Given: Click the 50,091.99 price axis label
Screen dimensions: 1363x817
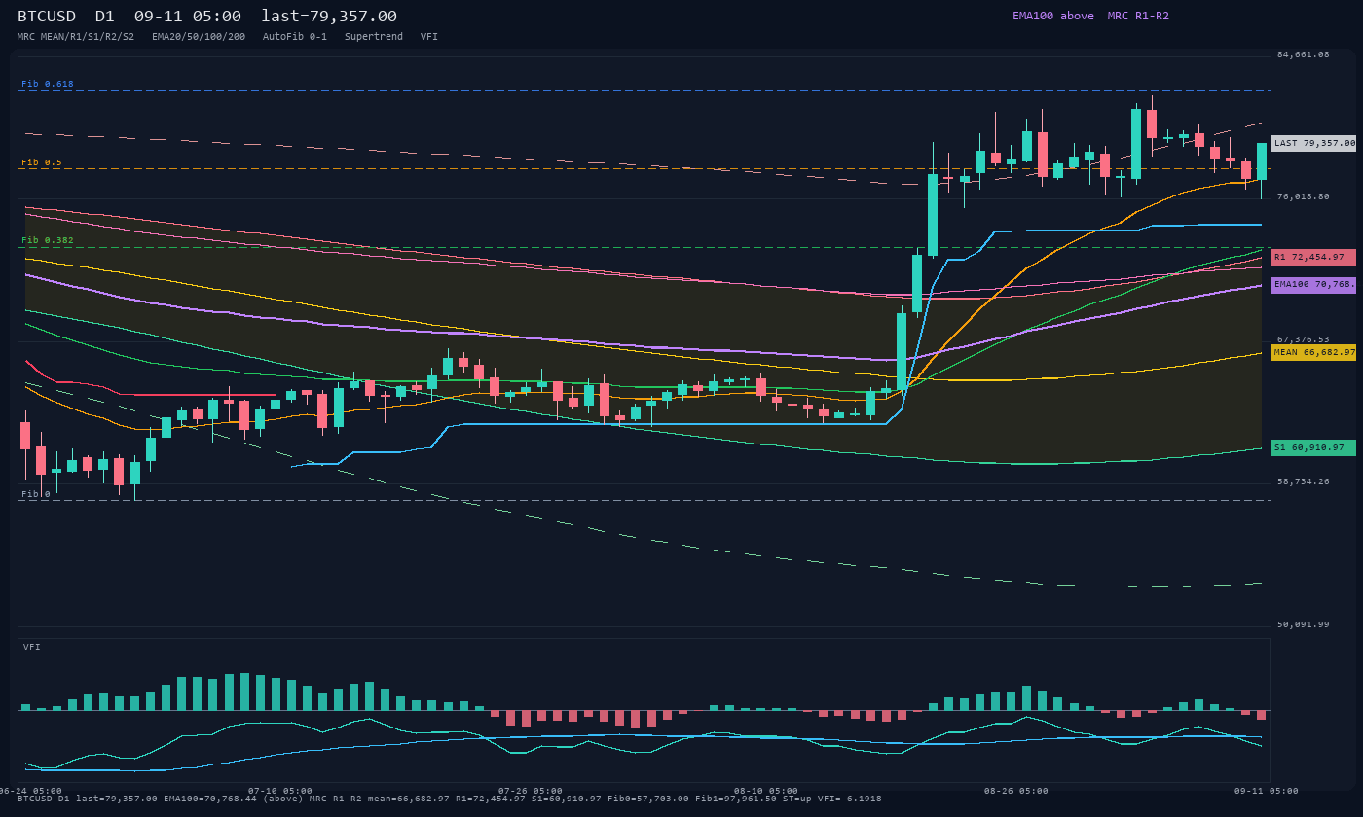Looking at the screenshot, I should tap(1303, 624).
